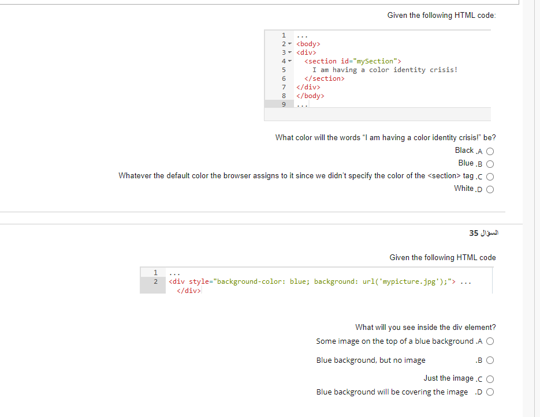Click 'What will you see inside the div element?' text

click(x=425, y=327)
